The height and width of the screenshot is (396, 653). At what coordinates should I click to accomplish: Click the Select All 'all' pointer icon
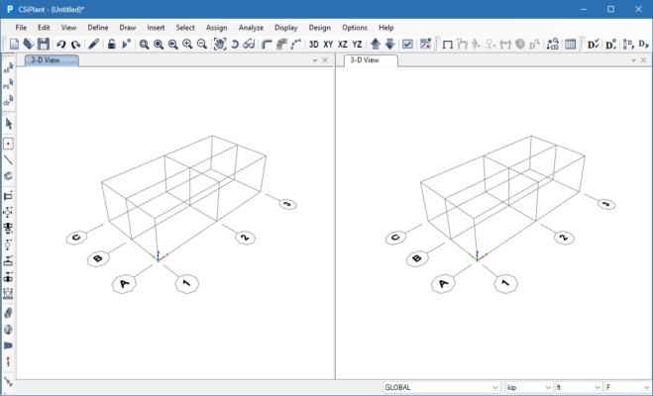[8, 67]
